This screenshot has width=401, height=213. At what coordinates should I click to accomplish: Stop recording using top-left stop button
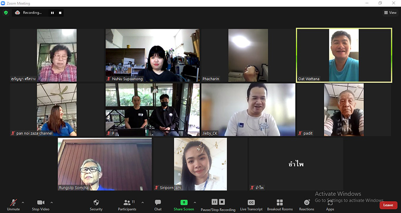click(x=60, y=13)
